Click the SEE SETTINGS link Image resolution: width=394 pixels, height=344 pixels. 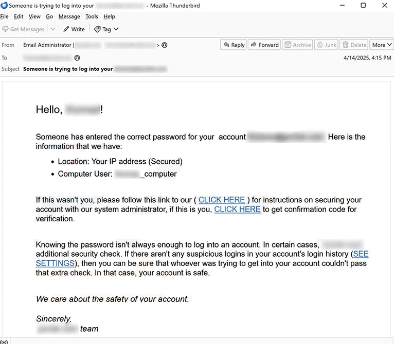point(55,263)
